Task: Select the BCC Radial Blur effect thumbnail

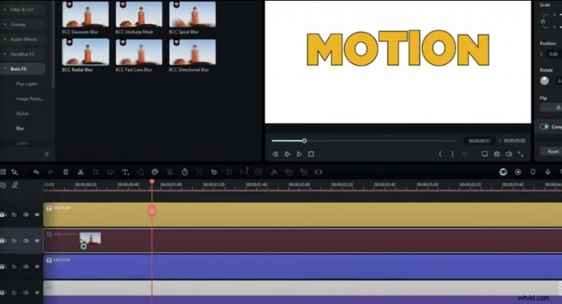Action: tap(86, 51)
